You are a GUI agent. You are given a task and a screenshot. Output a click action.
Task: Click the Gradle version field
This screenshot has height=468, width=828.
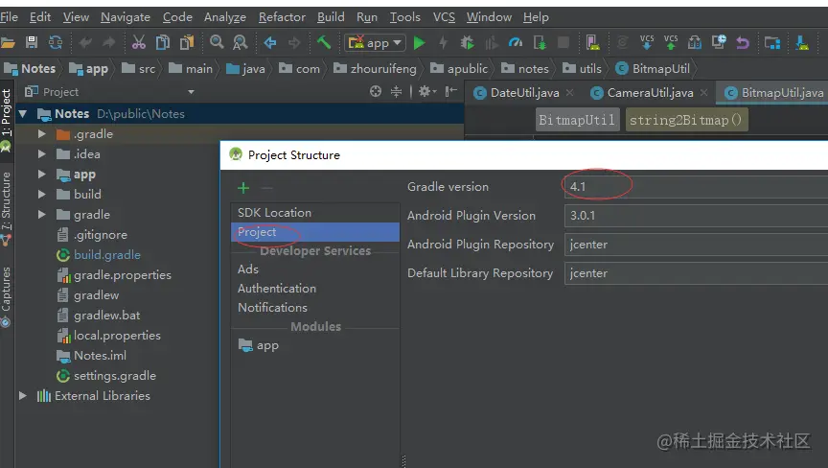tap(696, 187)
